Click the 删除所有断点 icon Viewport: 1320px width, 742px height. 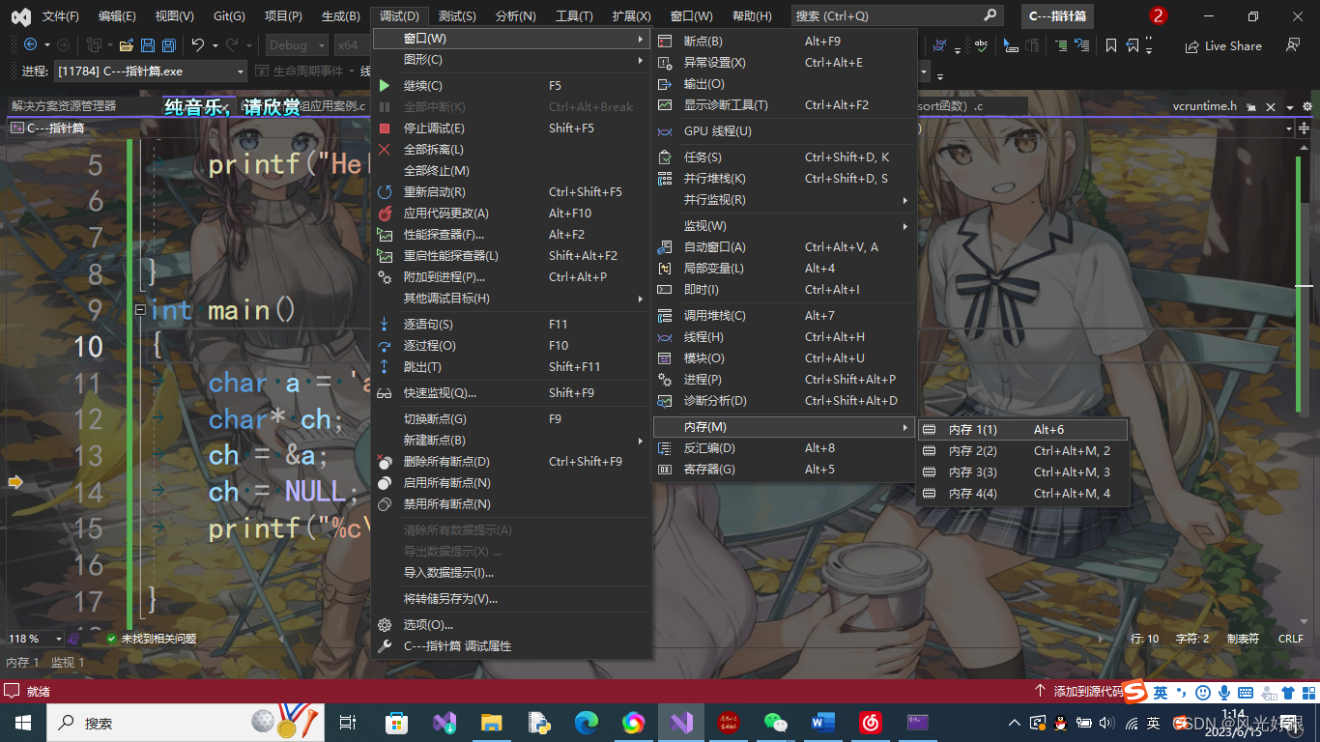point(385,462)
